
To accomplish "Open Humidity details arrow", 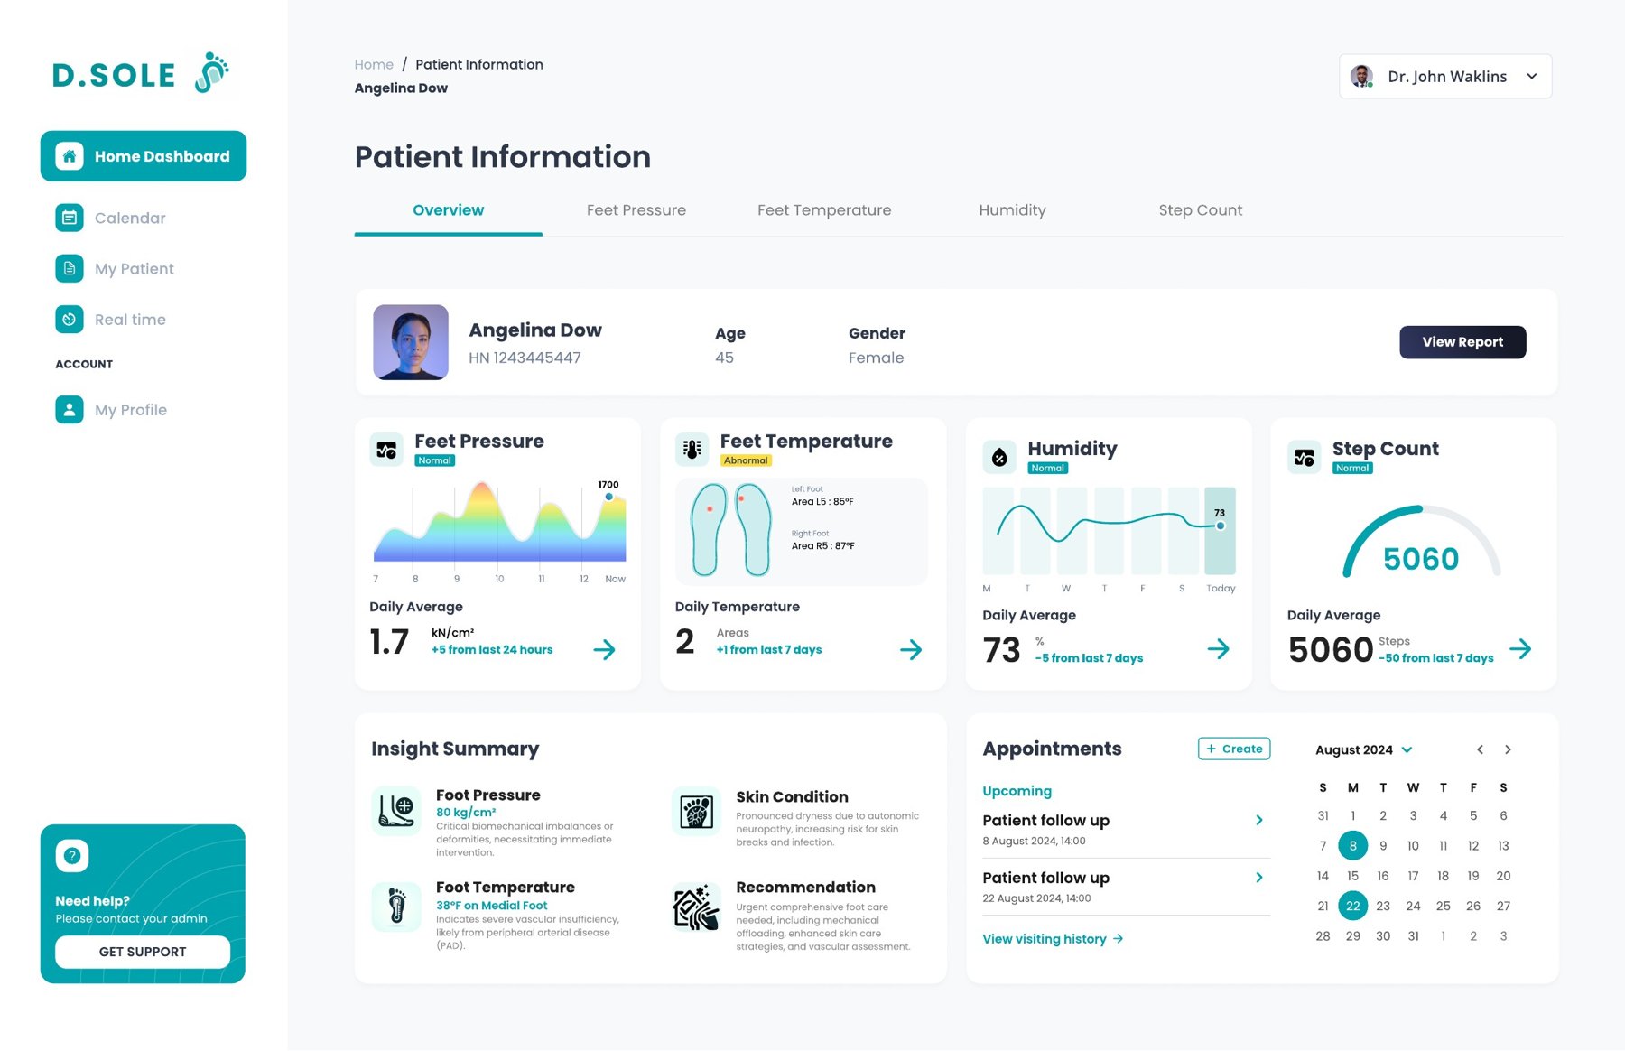I will tap(1218, 648).
